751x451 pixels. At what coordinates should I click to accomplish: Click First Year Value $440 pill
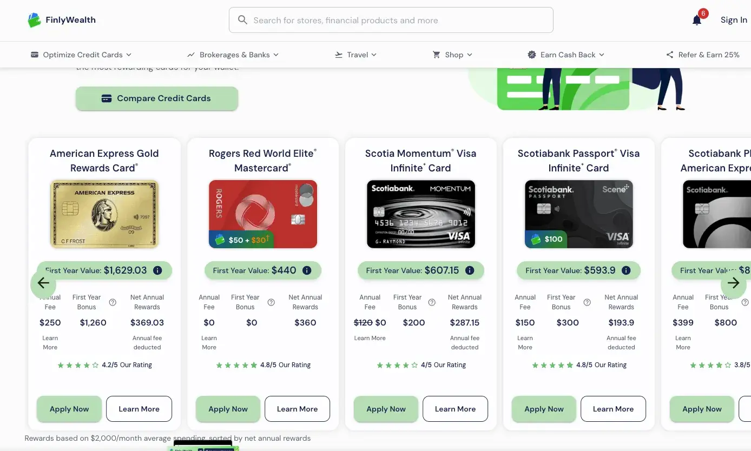coord(263,270)
